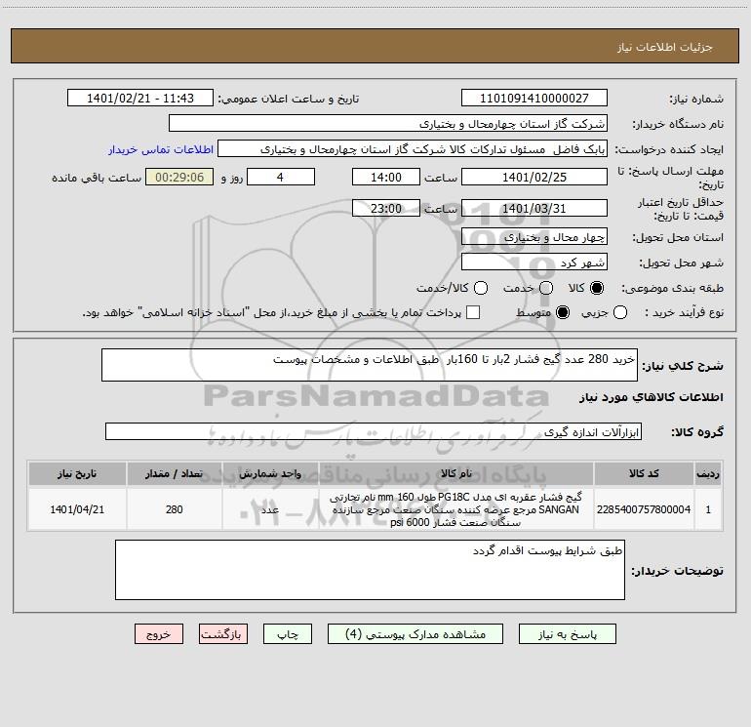This screenshot has width=751, height=727.
Task: Click the price validity date 1401/03/31
Action: pos(534,208)
